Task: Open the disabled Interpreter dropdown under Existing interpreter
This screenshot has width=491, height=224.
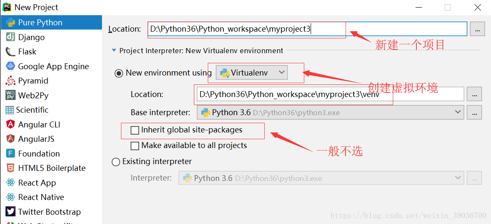Action: (x=321, y=178)
